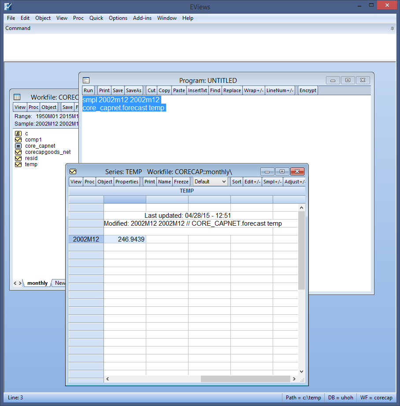Screen dimensions: 400x406
Task: Minimize the Series TEMP window
Action: tap(267, 171)
